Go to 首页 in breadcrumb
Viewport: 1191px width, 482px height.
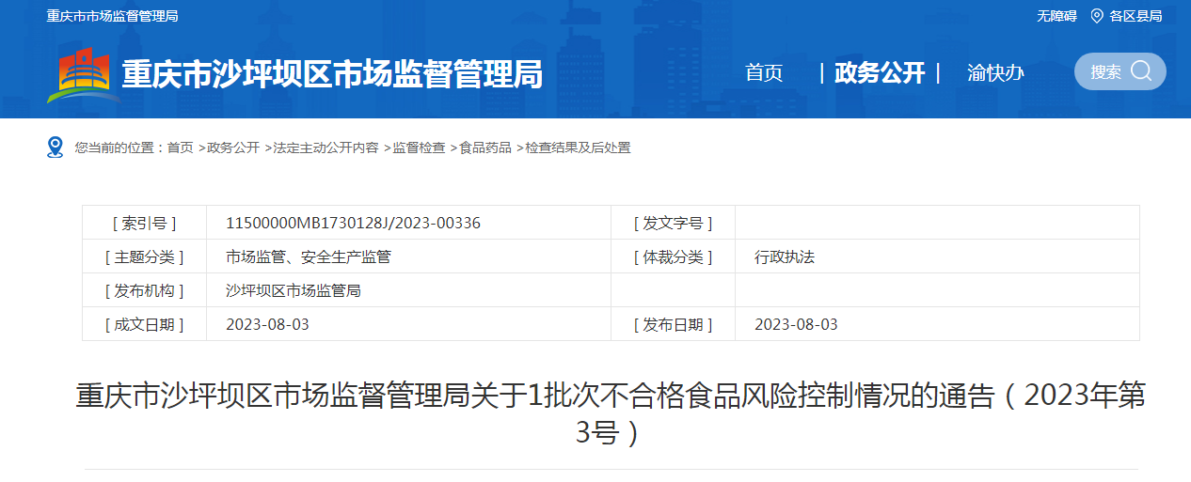[181, 148]
